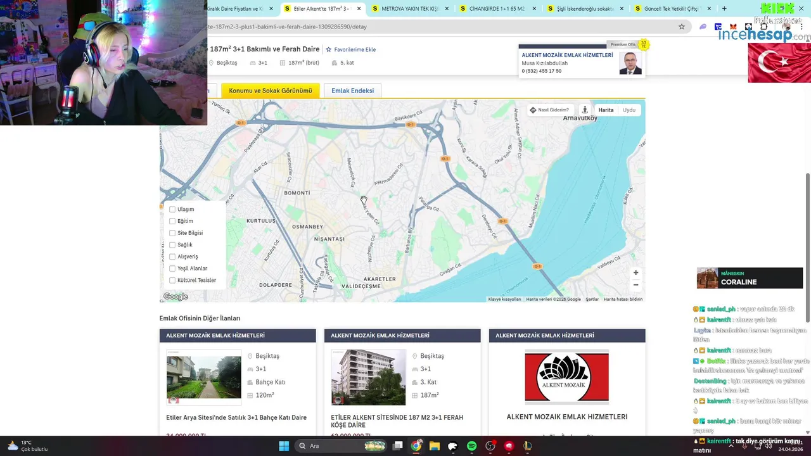811x456 pixels.
Task: Open the red app icon on taskbar
Action: point(509,446)
